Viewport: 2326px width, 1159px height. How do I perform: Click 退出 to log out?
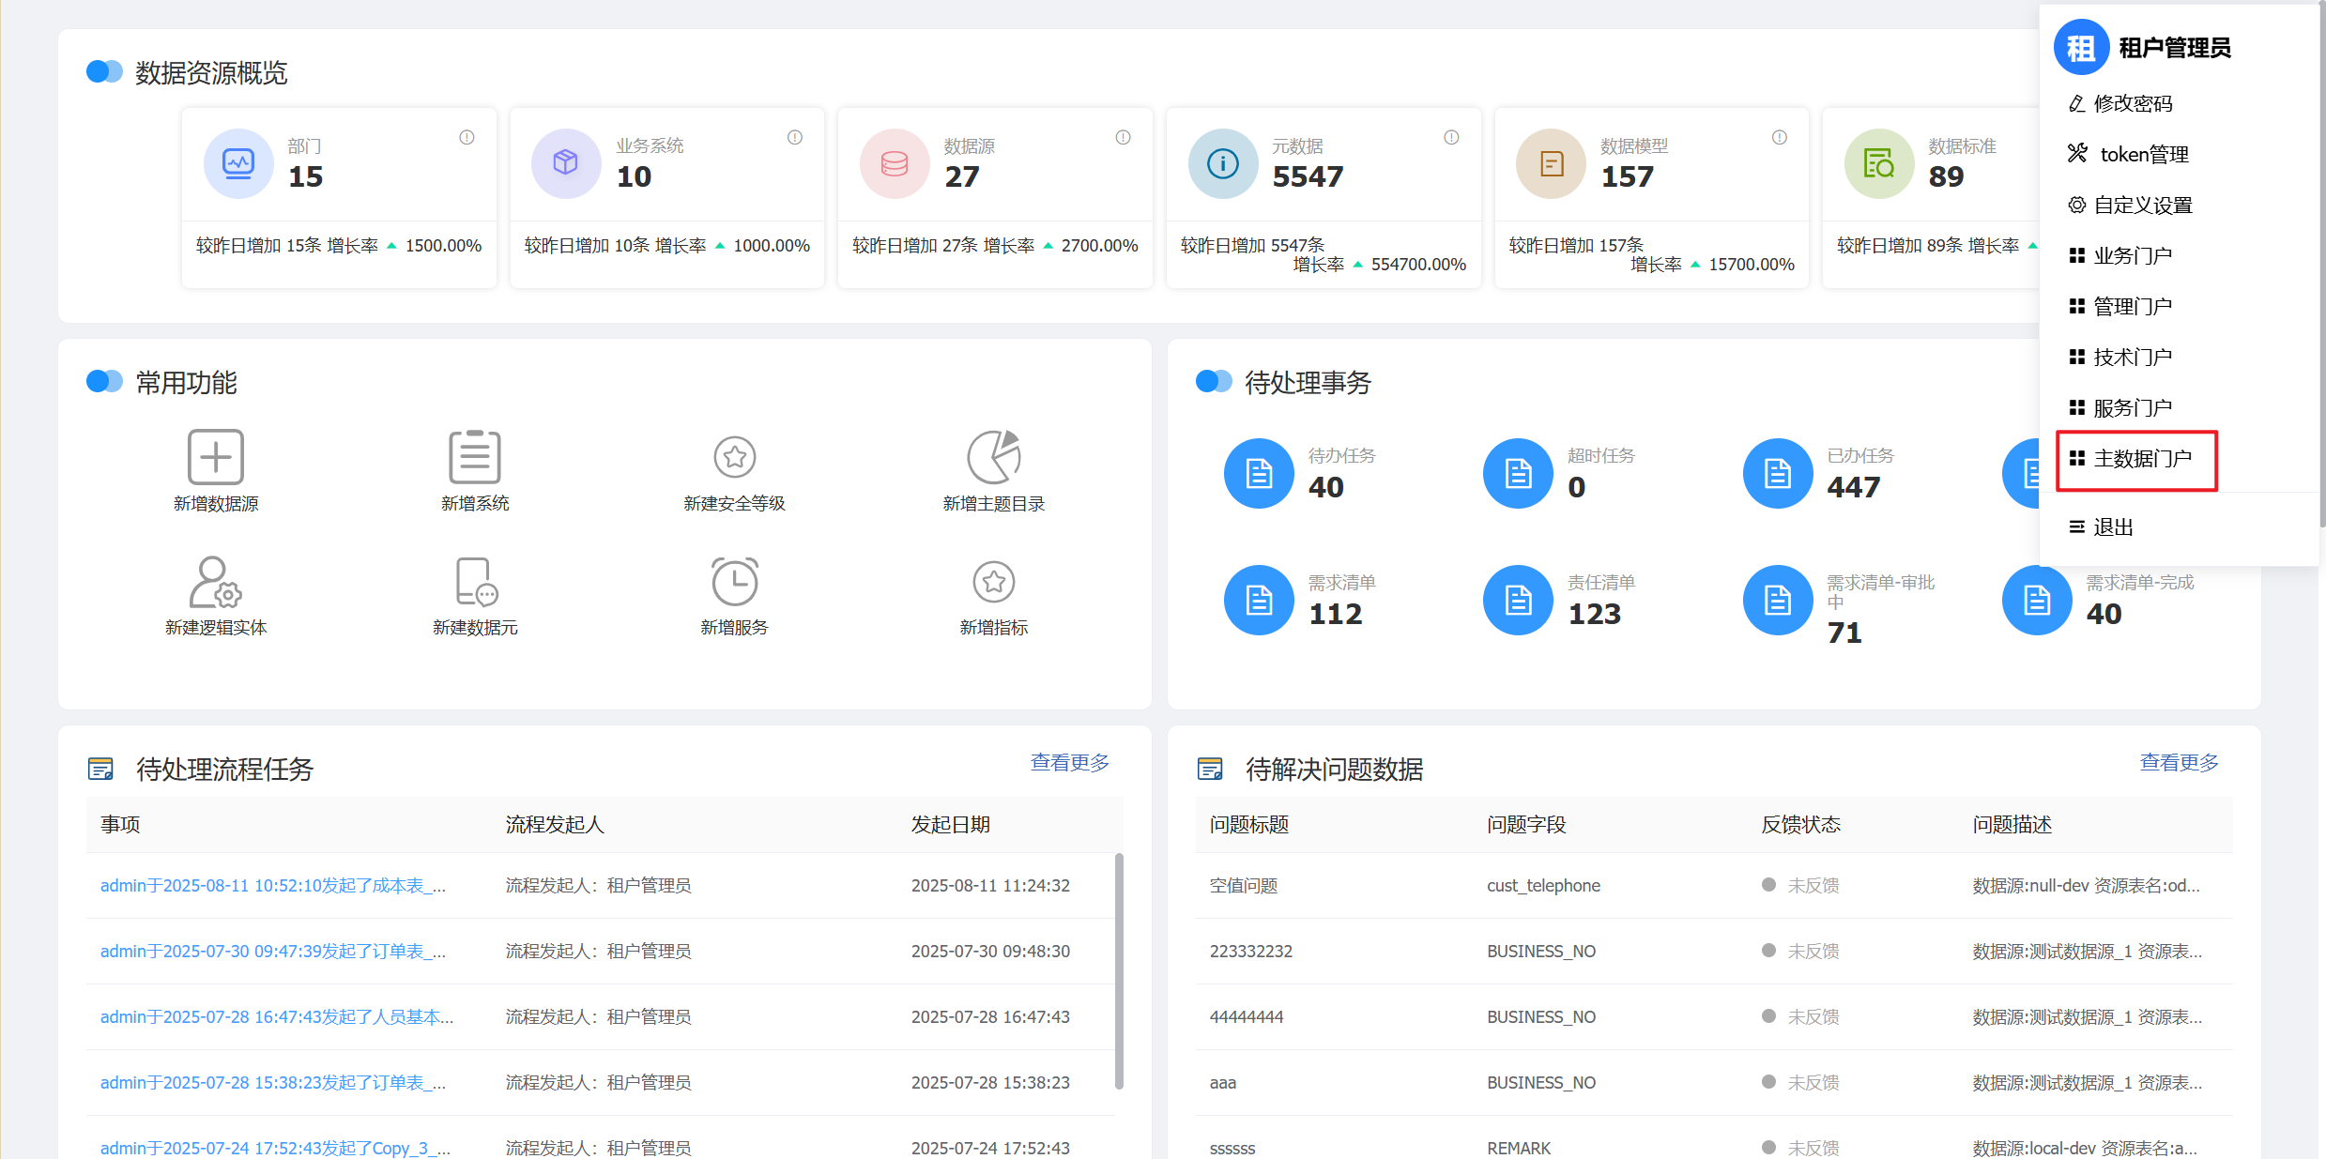pos(2112,527)
